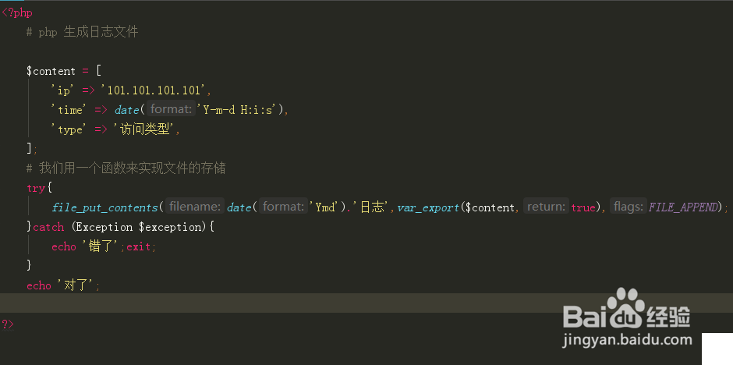Open the jingyan.baidu.com link text
The height and width of the screenshot is (365, 733).
[x=627, y=340]
